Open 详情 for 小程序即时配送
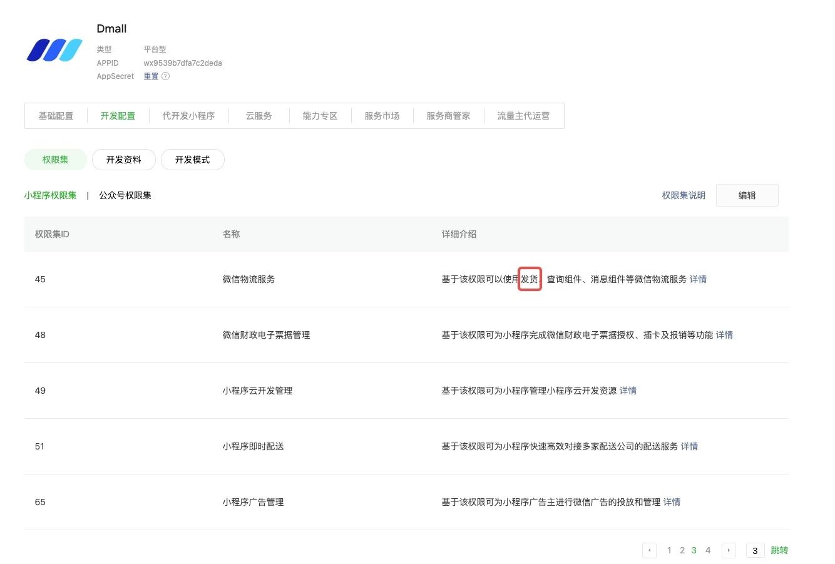 click(x=689, y=446)
